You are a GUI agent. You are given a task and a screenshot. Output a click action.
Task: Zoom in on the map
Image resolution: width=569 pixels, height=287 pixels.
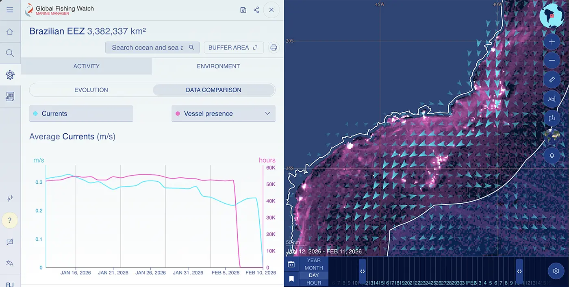(x=552, y=42)
